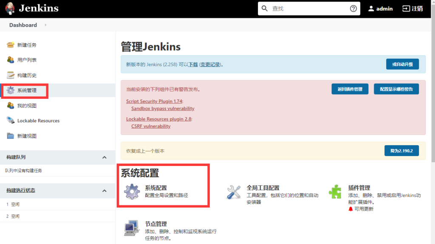Click the 我的视图 icon
Viewport: 435px width, 244px height.
10,105
